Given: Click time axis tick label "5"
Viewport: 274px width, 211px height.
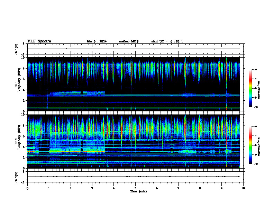Looking at the screenshot, I should tap(135, 188).
